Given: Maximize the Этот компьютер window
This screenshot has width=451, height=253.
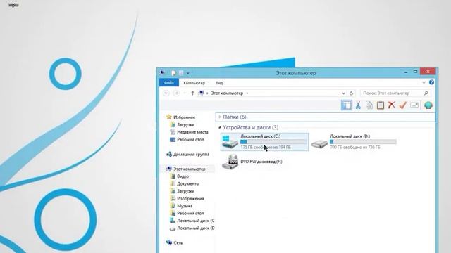Looking at the screenshot, I should point(415,72).
